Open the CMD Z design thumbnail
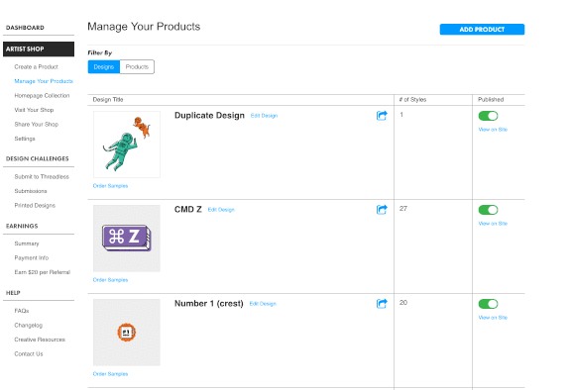The image size is (569, 390). click(127, 239)
